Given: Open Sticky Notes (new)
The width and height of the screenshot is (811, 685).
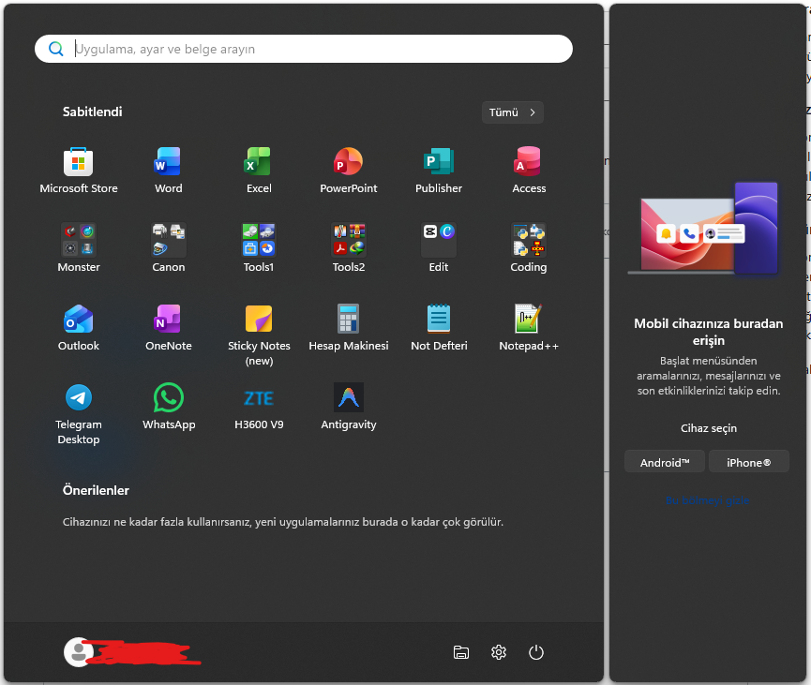Looking at the screenshot, I should point(259,335).
